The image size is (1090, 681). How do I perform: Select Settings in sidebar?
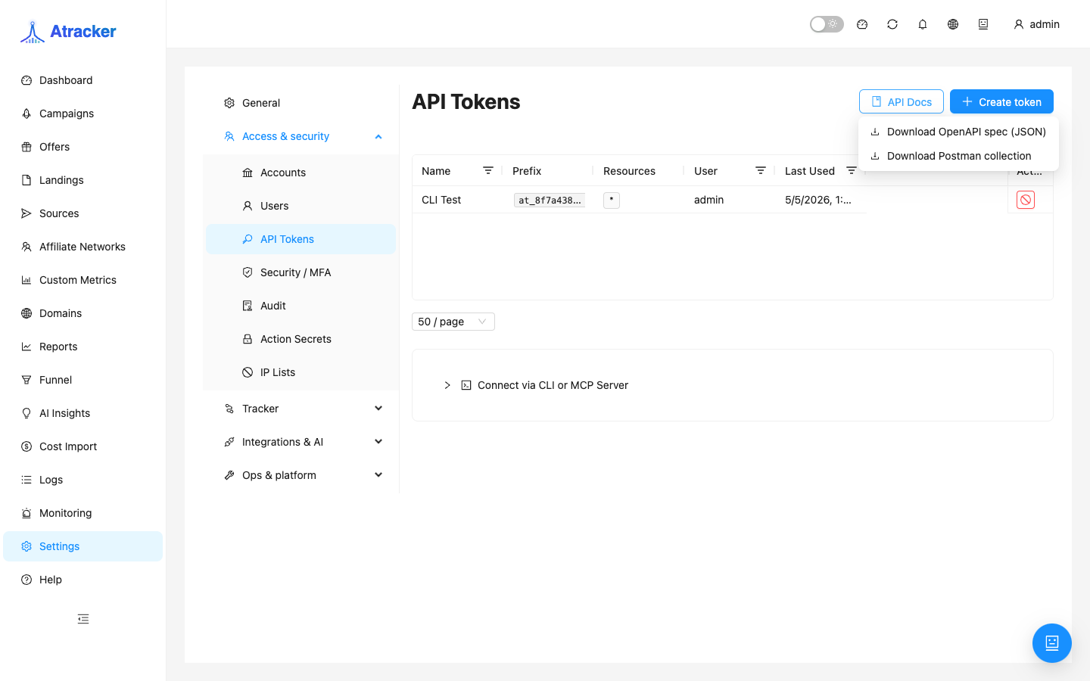click(83, 546)
